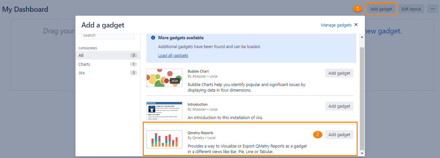The image size is (440, 158).
Task: Click the Bubble Chart thumbnail
Action: click(164, 78)
